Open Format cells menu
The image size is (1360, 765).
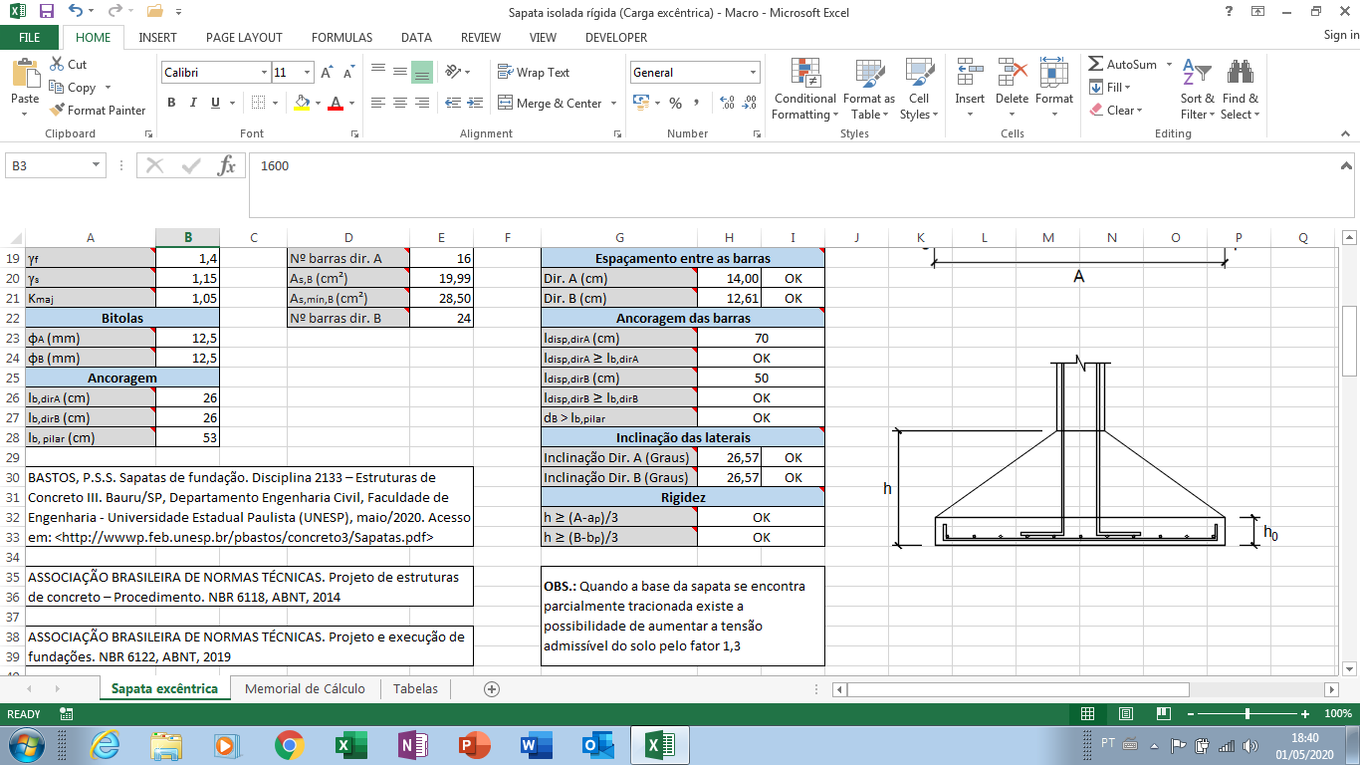pos(1054,89)
